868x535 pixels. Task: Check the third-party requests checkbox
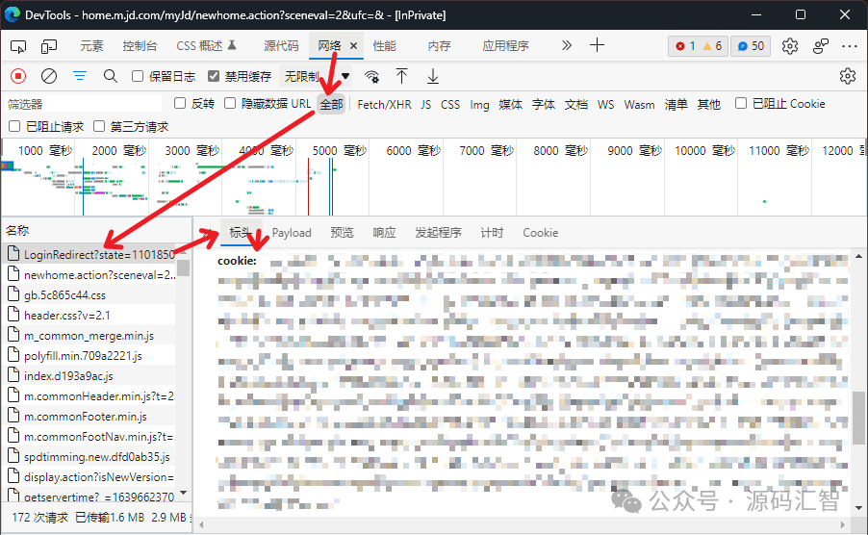pyautogui.click(x=99, y=126)
